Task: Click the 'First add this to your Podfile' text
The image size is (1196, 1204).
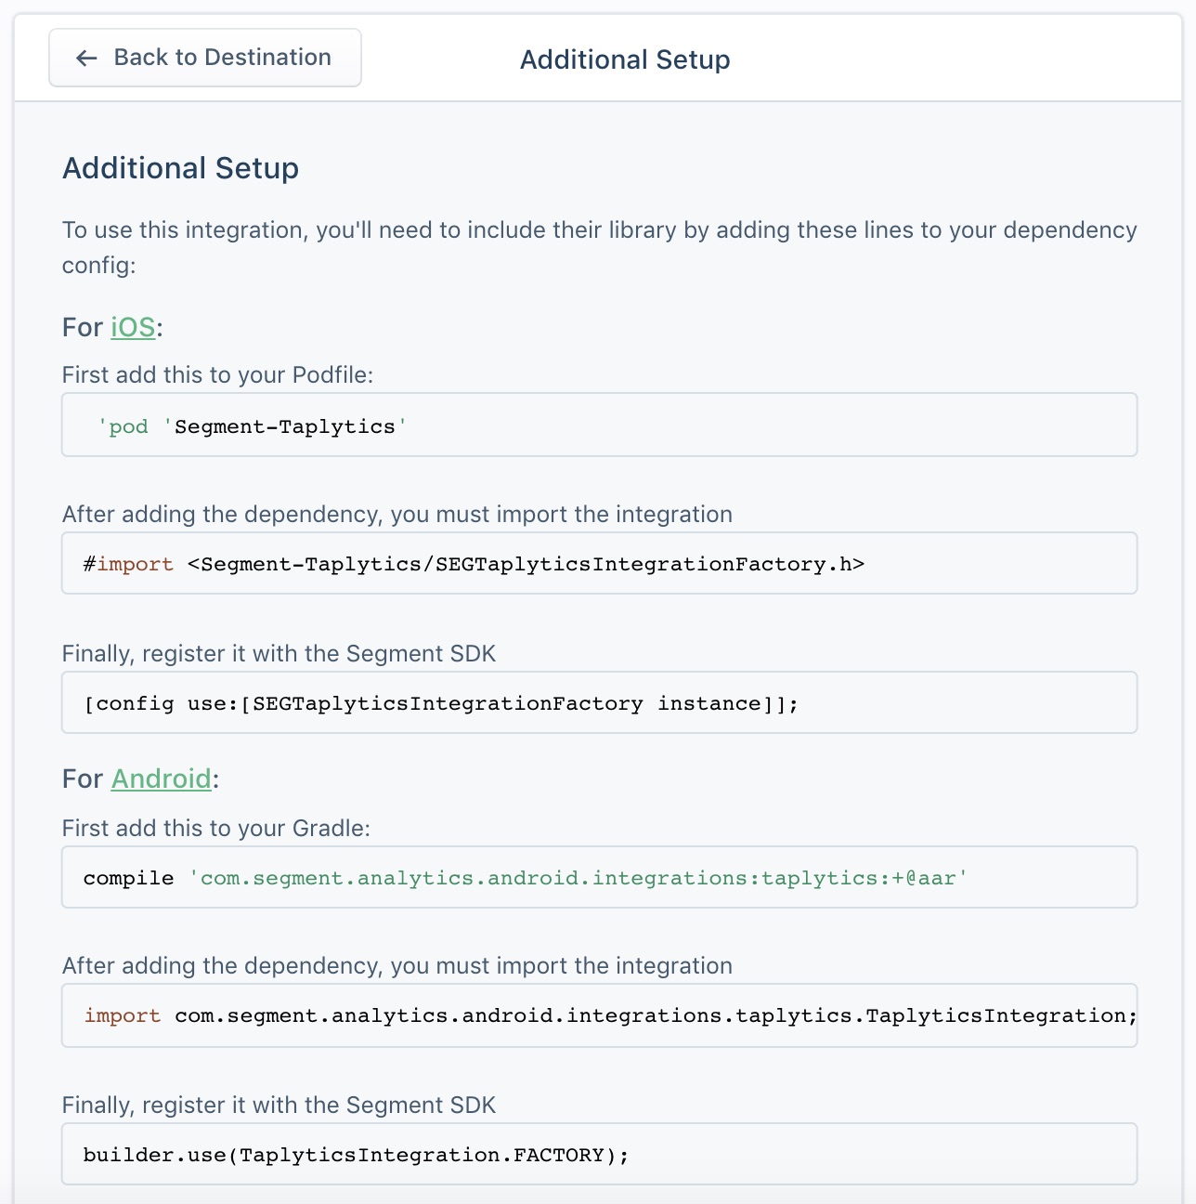Action: click(x=217, y=374)
